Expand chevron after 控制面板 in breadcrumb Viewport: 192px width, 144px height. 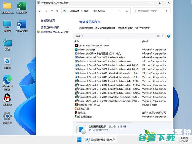point(82,11)
